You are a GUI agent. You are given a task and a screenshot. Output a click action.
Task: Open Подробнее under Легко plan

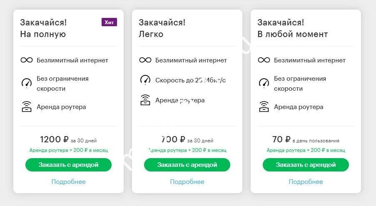(x=187, y=182)
